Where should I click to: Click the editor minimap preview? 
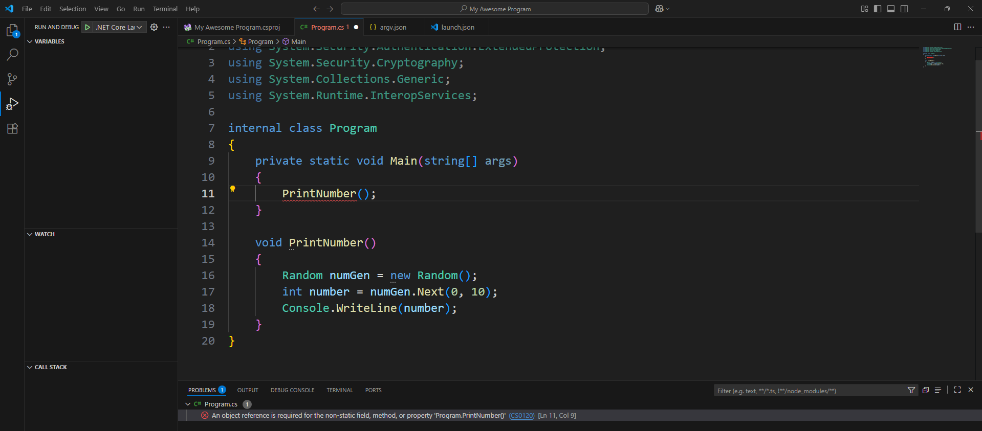[x=937, y=57]
